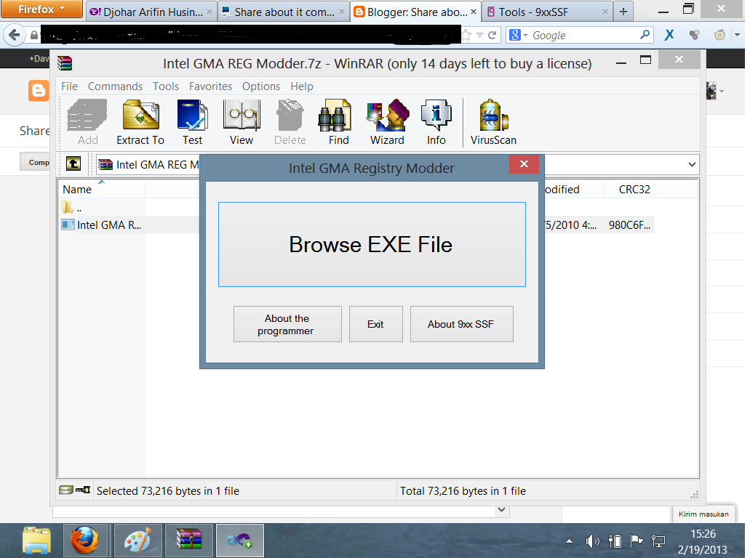The height and width of the screenshot is (558, 750).
Task: Click the volume speaker tray icon
Action: [592, 541]
